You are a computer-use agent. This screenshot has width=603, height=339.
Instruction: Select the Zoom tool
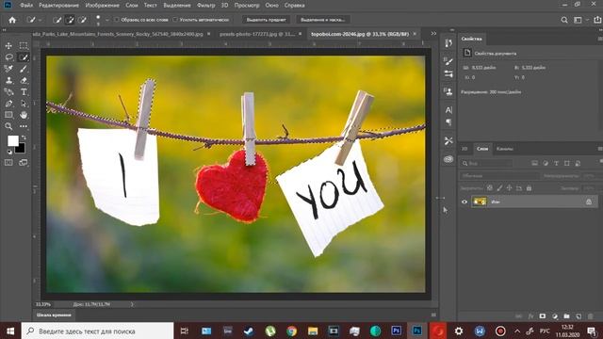[x=8, y=126]
